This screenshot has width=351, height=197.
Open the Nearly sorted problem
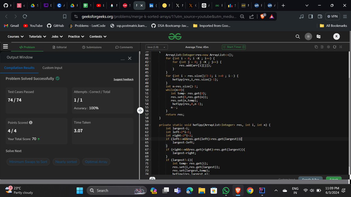tap(66, 162)
